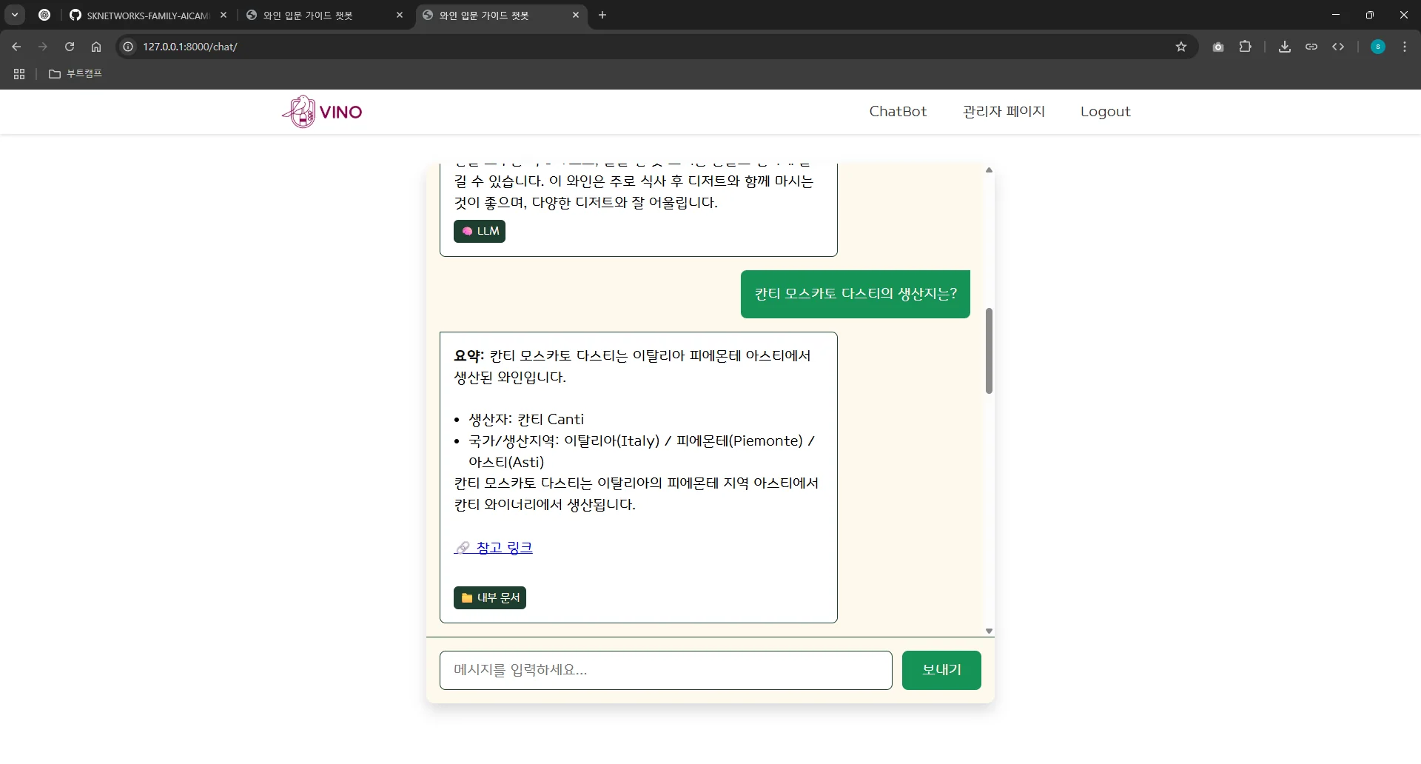Open the 관리자 페이지 nav link

coord(1004,112)
